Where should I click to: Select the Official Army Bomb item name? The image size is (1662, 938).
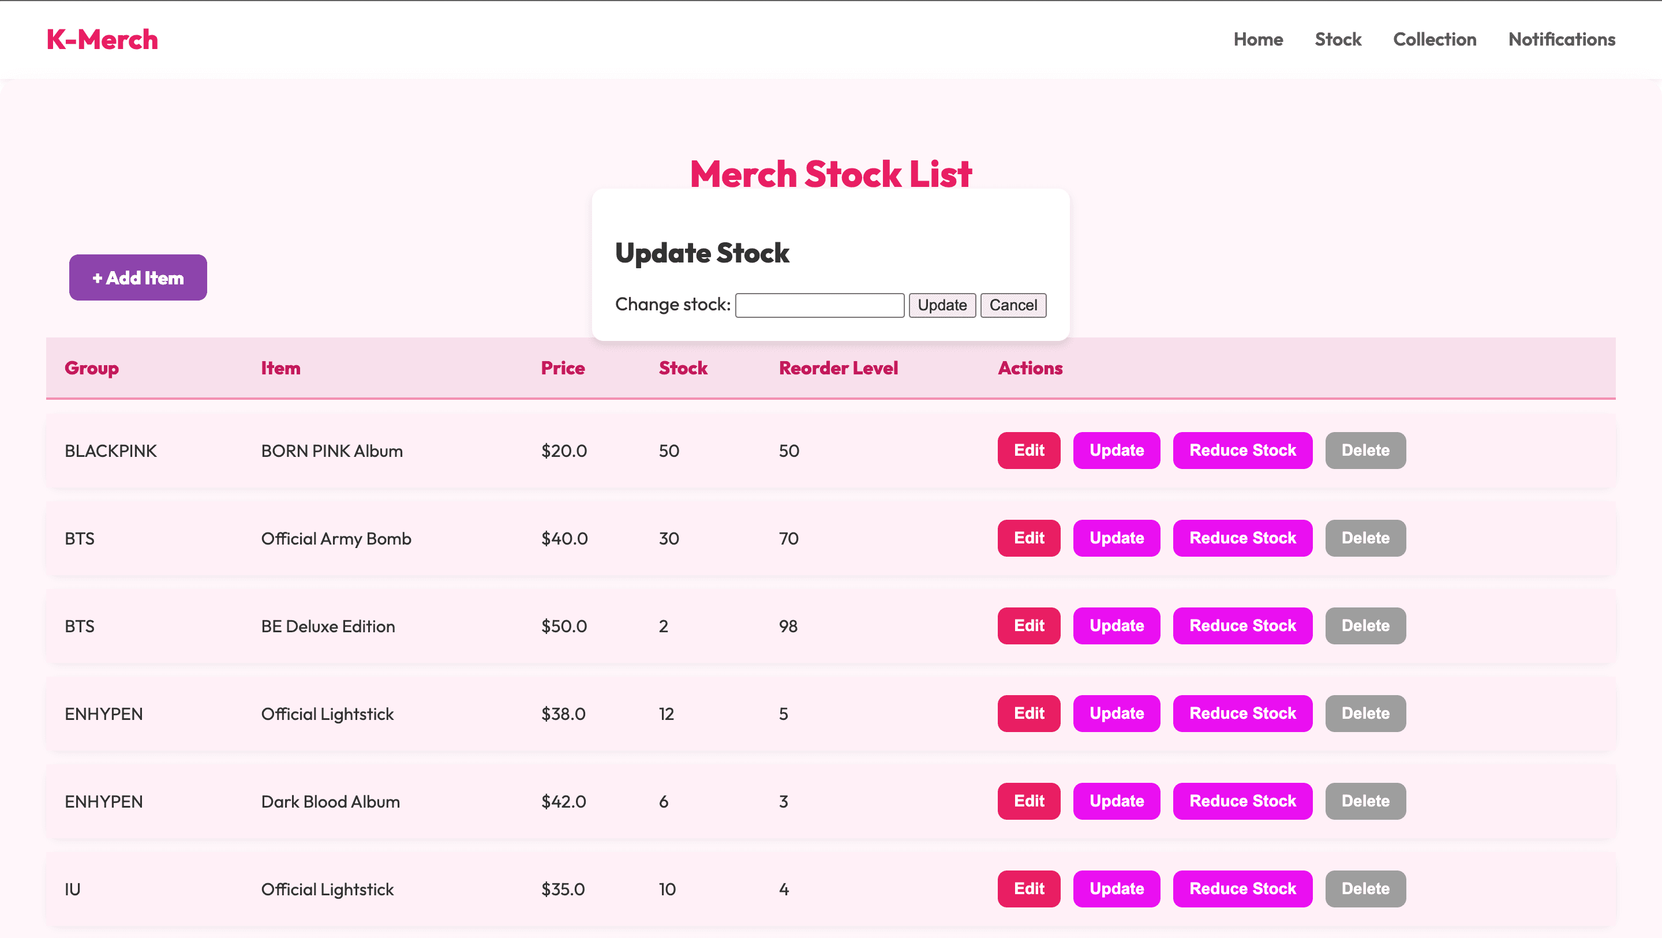(335, 539)
